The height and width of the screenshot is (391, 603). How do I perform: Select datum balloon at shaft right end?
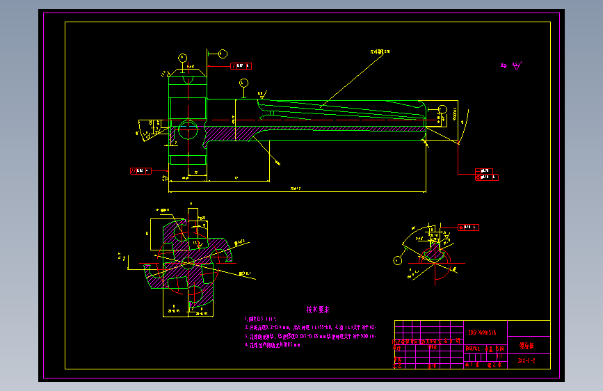tap(442, 109)
